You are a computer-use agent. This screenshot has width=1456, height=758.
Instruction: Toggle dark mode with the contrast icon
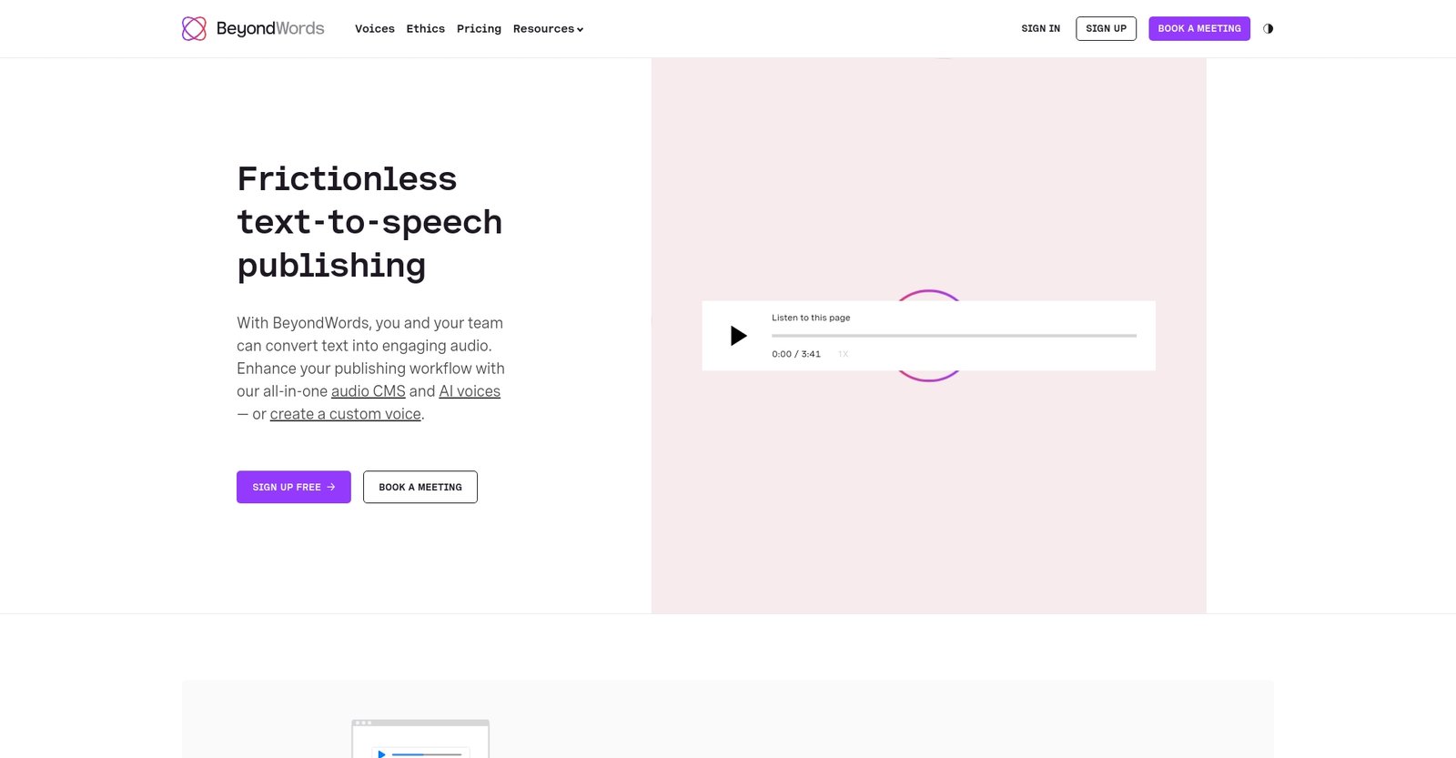(1268, 29)
